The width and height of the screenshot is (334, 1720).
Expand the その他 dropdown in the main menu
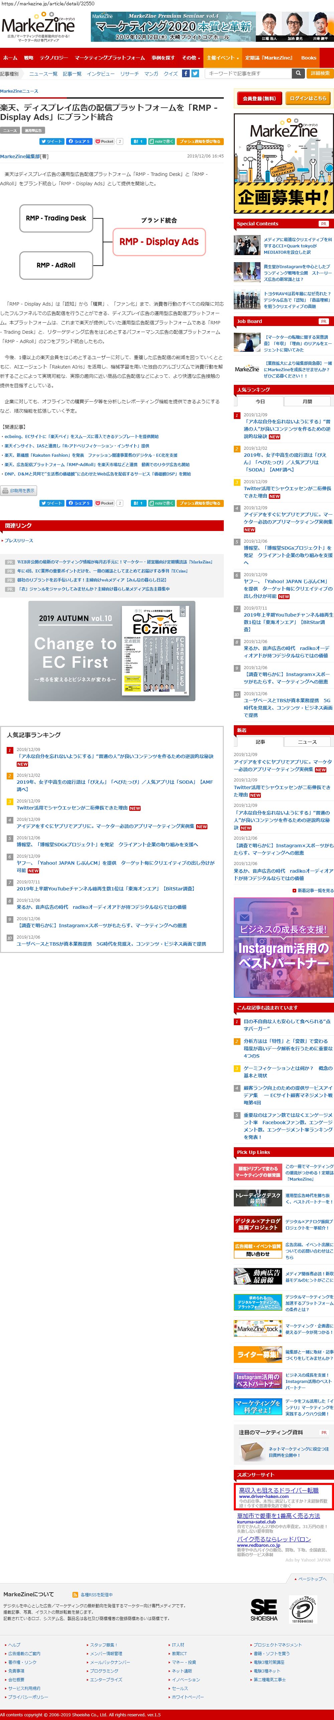click(x=191, y=58)
